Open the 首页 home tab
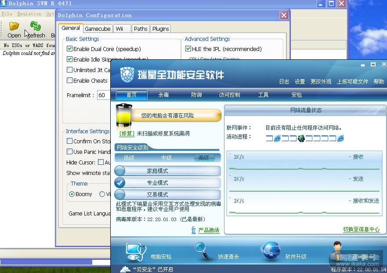Image resolution: width=387 pixels, height=273 pixels. pos(131,95)
